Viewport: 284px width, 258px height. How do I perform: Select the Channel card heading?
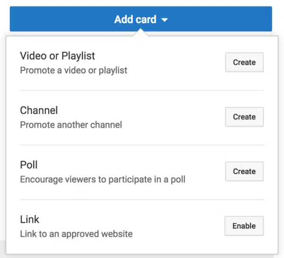click(x=39, y=110)
